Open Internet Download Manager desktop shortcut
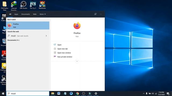 coord(14,6)
